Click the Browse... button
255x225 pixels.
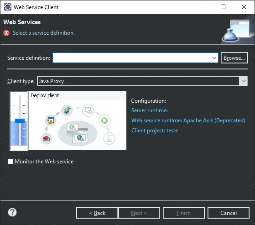[x=234, y=58]
